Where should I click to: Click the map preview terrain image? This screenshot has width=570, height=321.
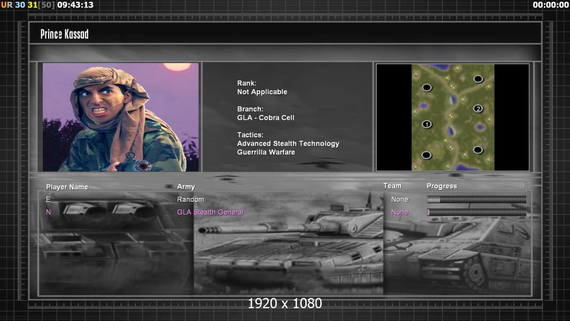click(453, 117)
